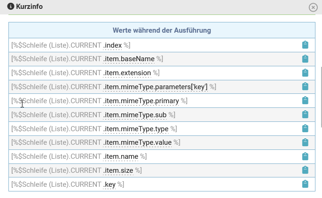Image resolution: width=322 pixels, height=198 pixels.
Task: Close the Kurzinfo panel
Action: (313, 7)
